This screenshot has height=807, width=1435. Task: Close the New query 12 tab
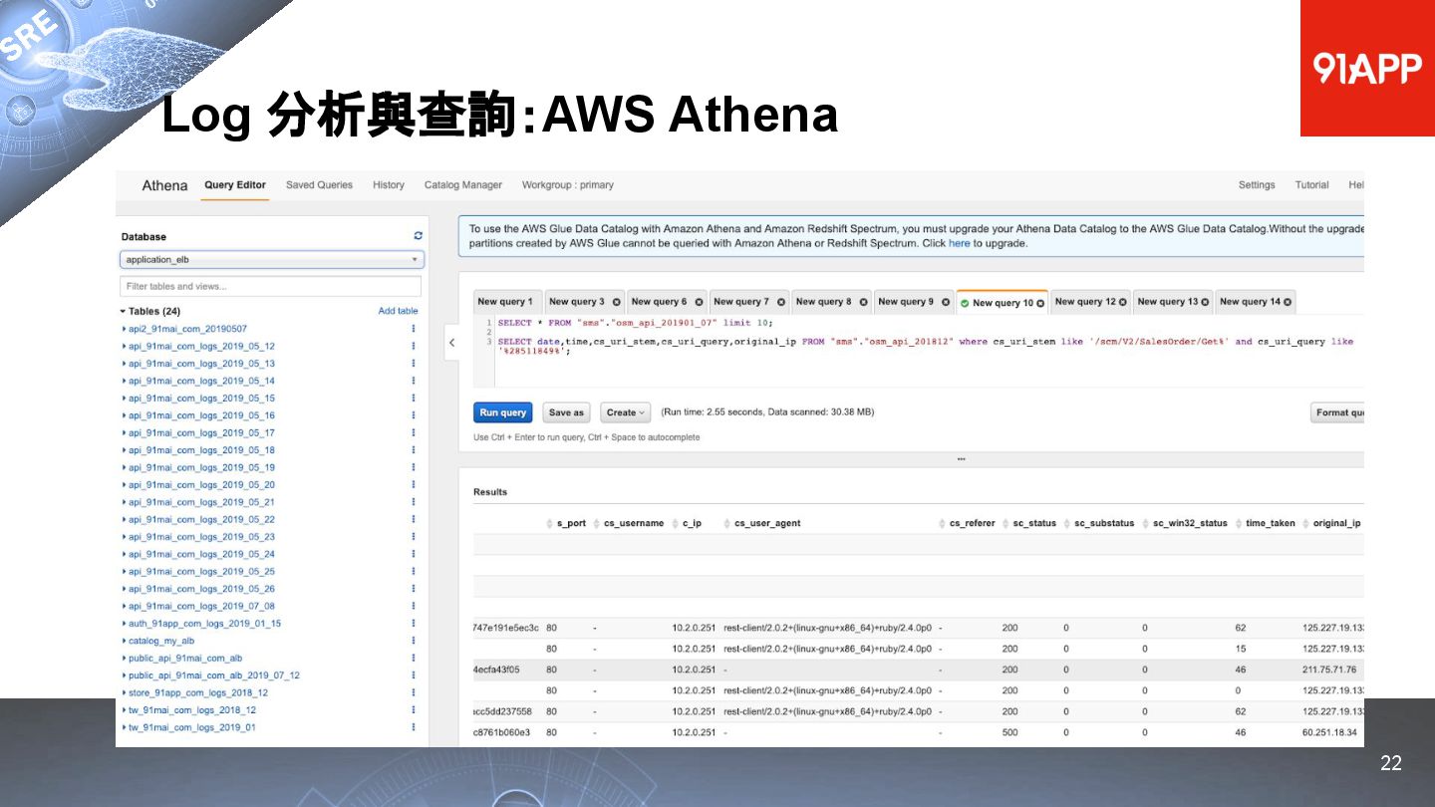pyautogui.click(x=1123, y=302)
